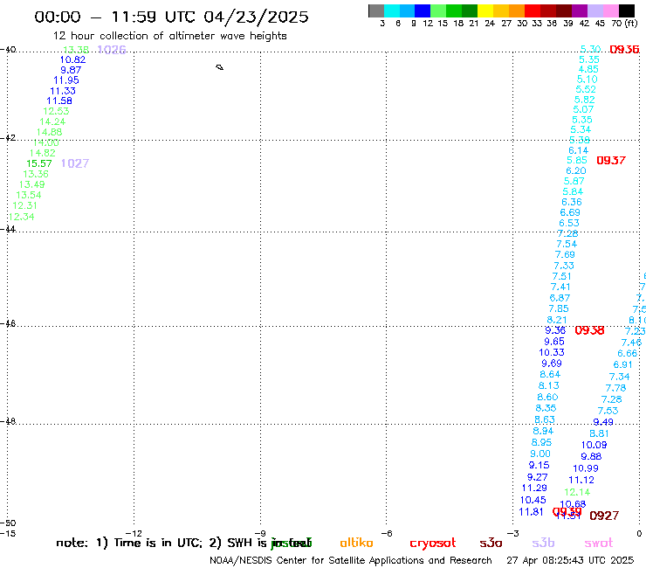Click the wave height value '8.13'
Image resolution: width=646 pixels, height=568 pixels.
pos(549,385)
